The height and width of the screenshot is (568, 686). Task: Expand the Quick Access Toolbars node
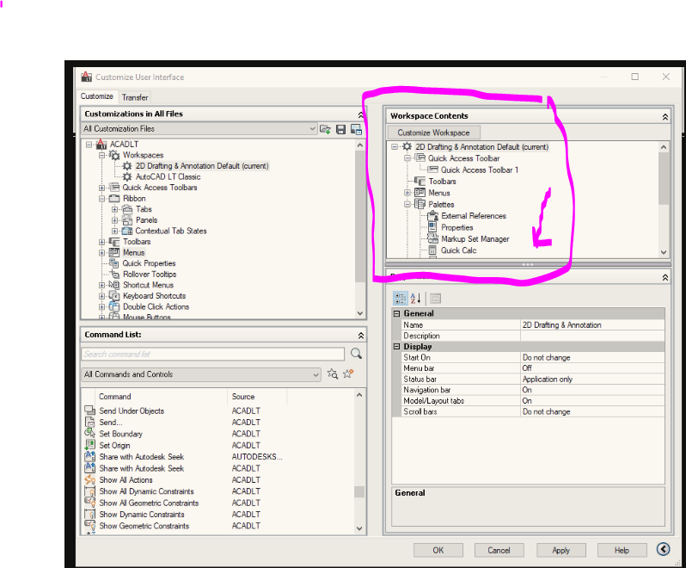pyautogui.click(x=101, y=188)
